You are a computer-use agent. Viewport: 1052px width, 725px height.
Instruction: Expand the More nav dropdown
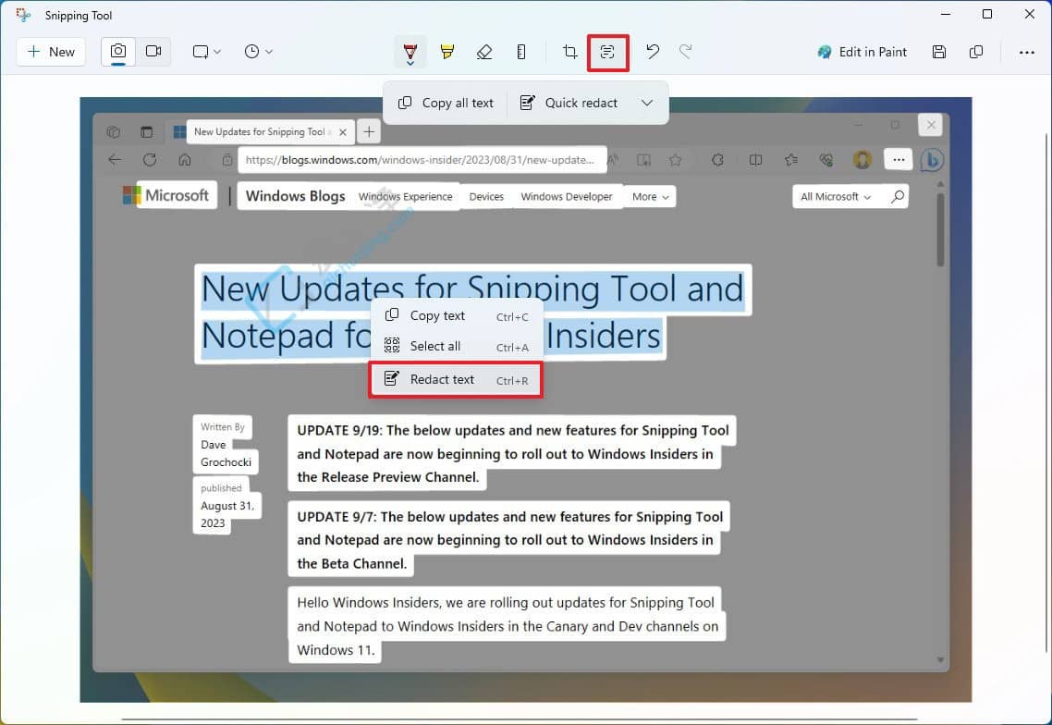[x=650, y=197]
